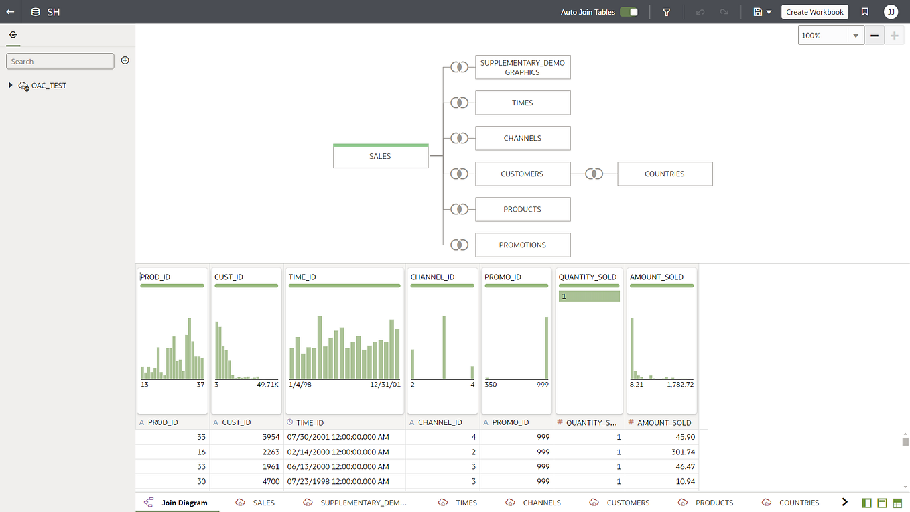This screenshot has height=512, width=910.
Task: Open the CUSTOMERS tab at the bottom
Action: [628, 502]
